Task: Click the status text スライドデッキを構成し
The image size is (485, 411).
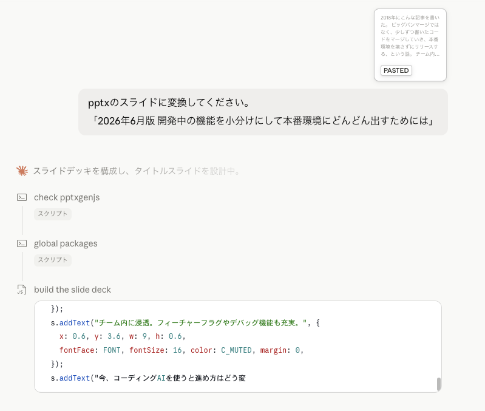Action: click(137, 171)
